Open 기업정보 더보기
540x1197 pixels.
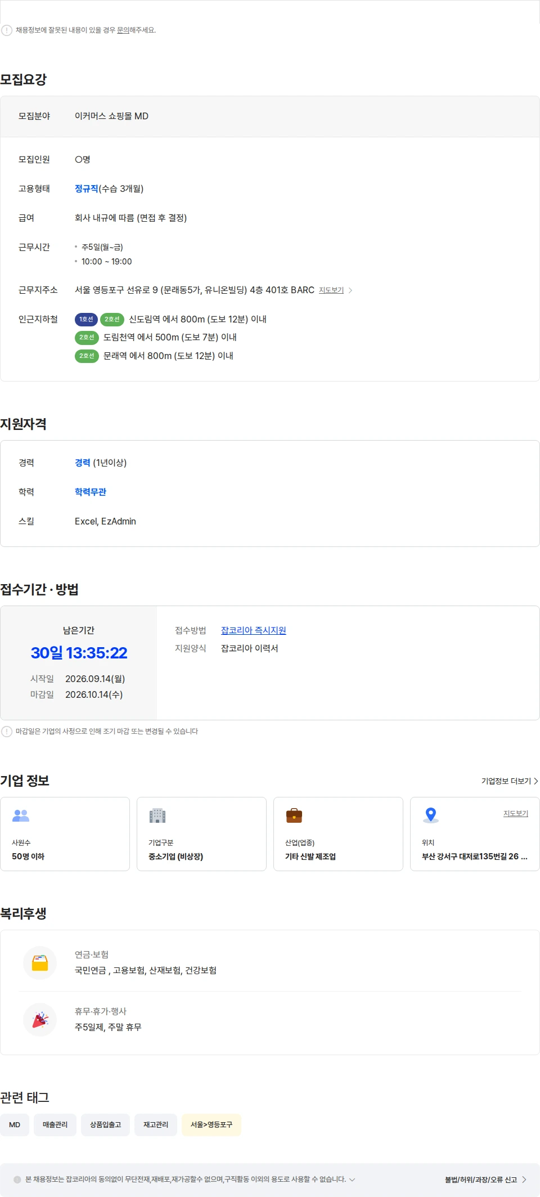pyautogui.click(x=510, y=781)
